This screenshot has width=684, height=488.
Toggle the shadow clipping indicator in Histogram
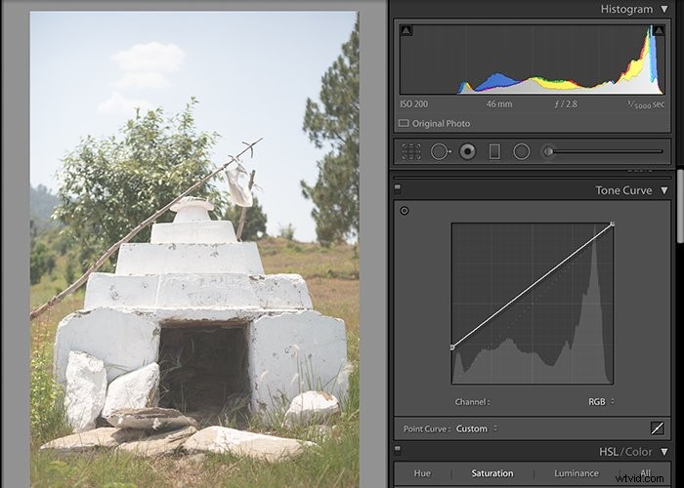click(x=406, y=30)
